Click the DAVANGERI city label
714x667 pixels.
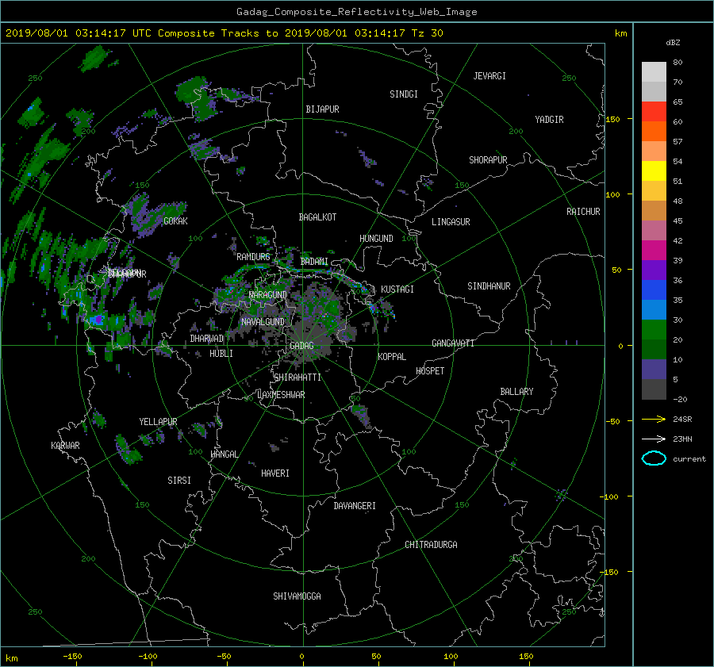[x=355, y=506]
